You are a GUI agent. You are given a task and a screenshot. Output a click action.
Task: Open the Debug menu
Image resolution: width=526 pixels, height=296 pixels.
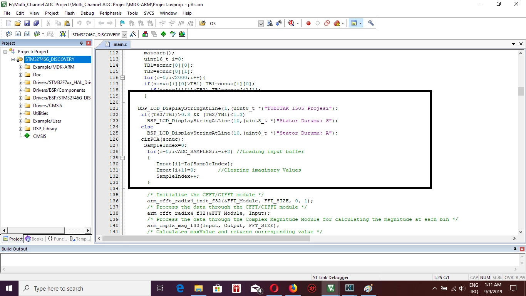(x=87, y=13)
